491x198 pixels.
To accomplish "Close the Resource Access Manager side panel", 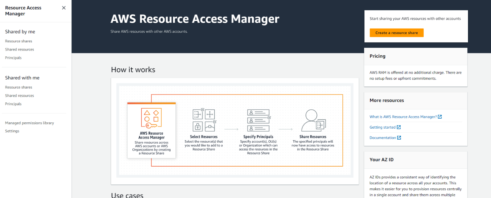I will click(64, 8).
